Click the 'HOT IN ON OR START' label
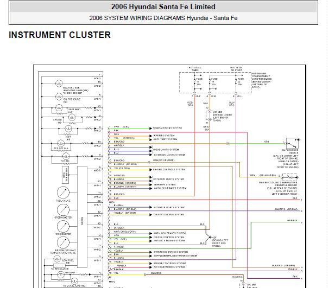The height and width of the screenshot is (288, 328). (236, 69)
